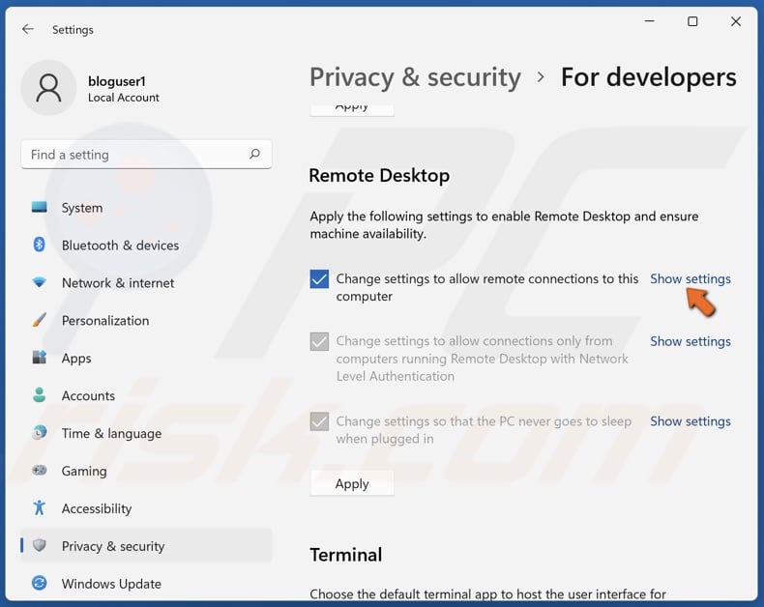Click the System monitor icon in sidebar
This screenshot has width=764, height=607.
point(40,208)
